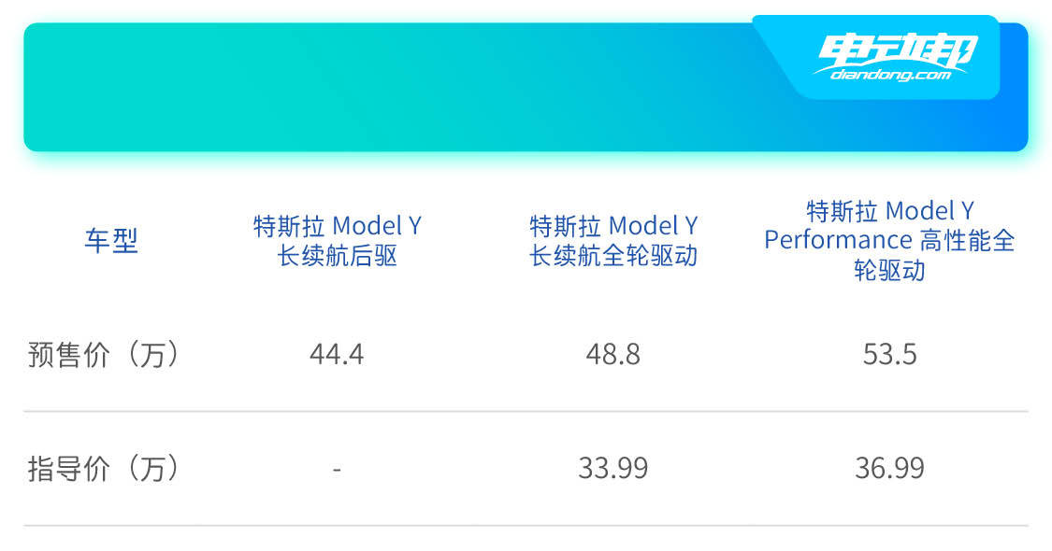
Task: Select the 53.5 pre-sale price value
Action: pyautogui.click(x=889, y=355)
